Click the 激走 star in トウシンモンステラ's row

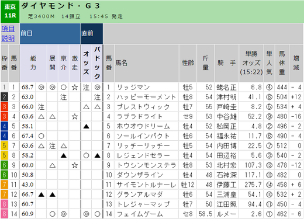tap(75, 165)
